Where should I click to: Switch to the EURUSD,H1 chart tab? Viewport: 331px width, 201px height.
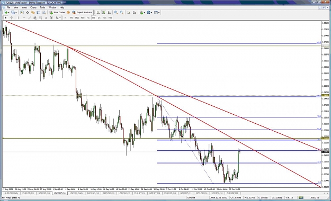tap(28, 193)
